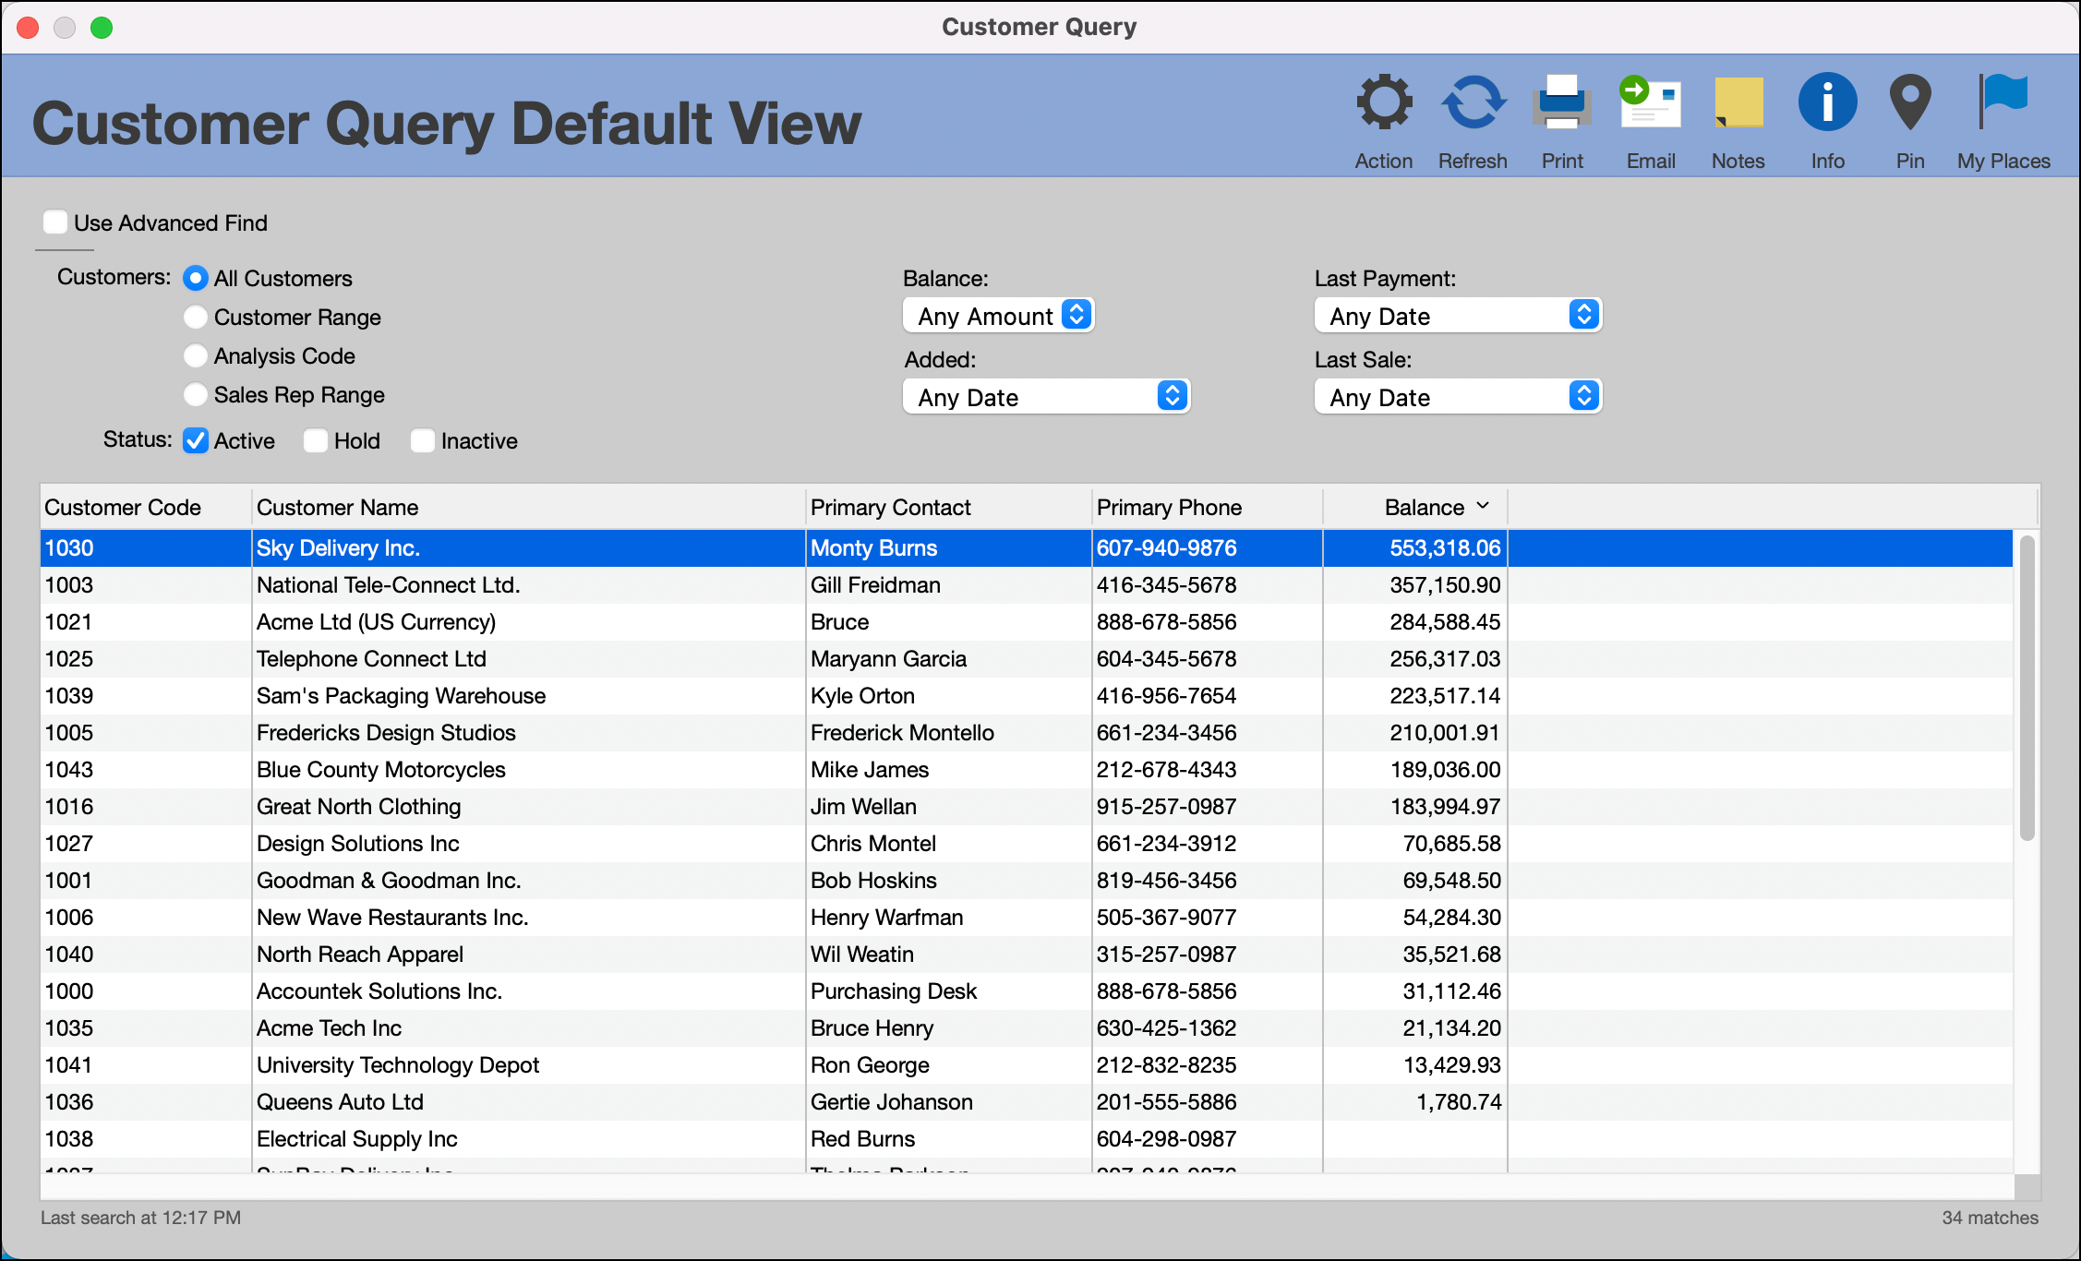Select the Sales Rep Range option
Image resolution: width=2081 pixels, height=1261 pixels.
click(x=195, y=394)
